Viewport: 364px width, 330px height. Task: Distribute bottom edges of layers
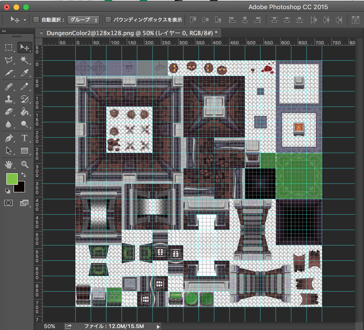[299, 20]
